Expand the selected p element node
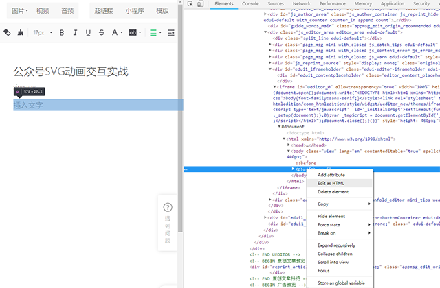This screenshot has width=440, height=288. 294,168
